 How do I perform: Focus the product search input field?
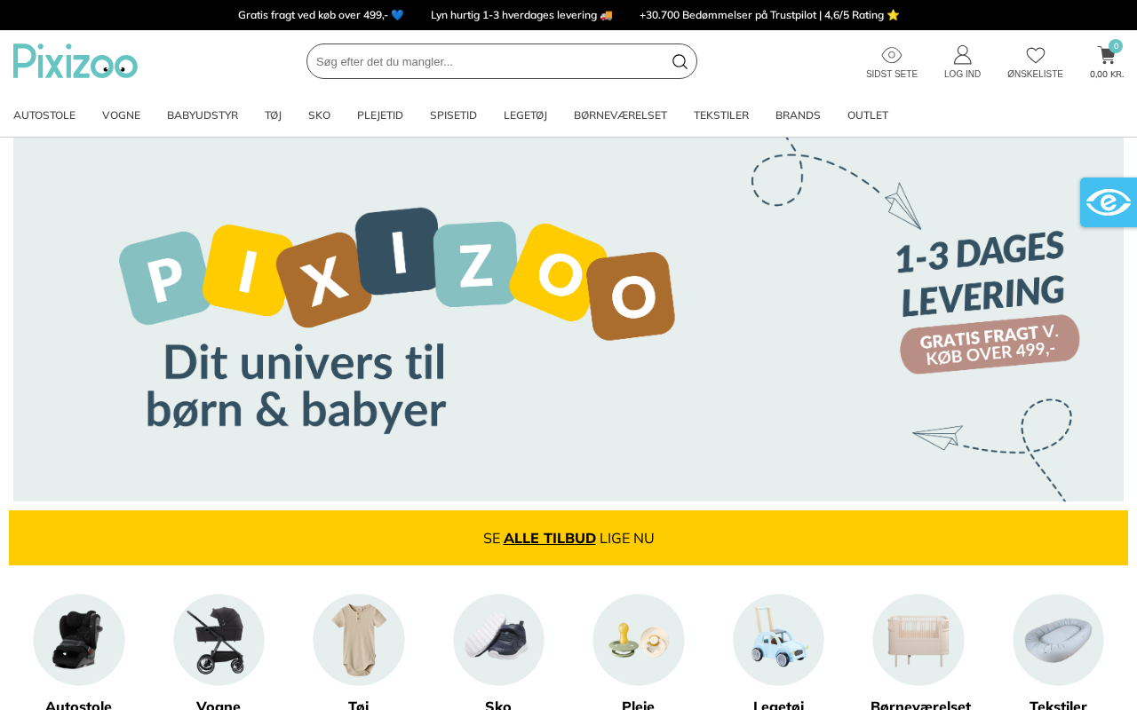(x=489, y=61)
